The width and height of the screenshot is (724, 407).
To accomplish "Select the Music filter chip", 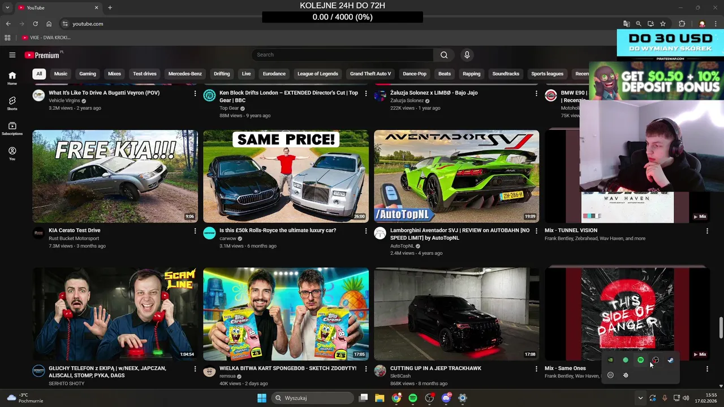I will click(x=61, y=73).
